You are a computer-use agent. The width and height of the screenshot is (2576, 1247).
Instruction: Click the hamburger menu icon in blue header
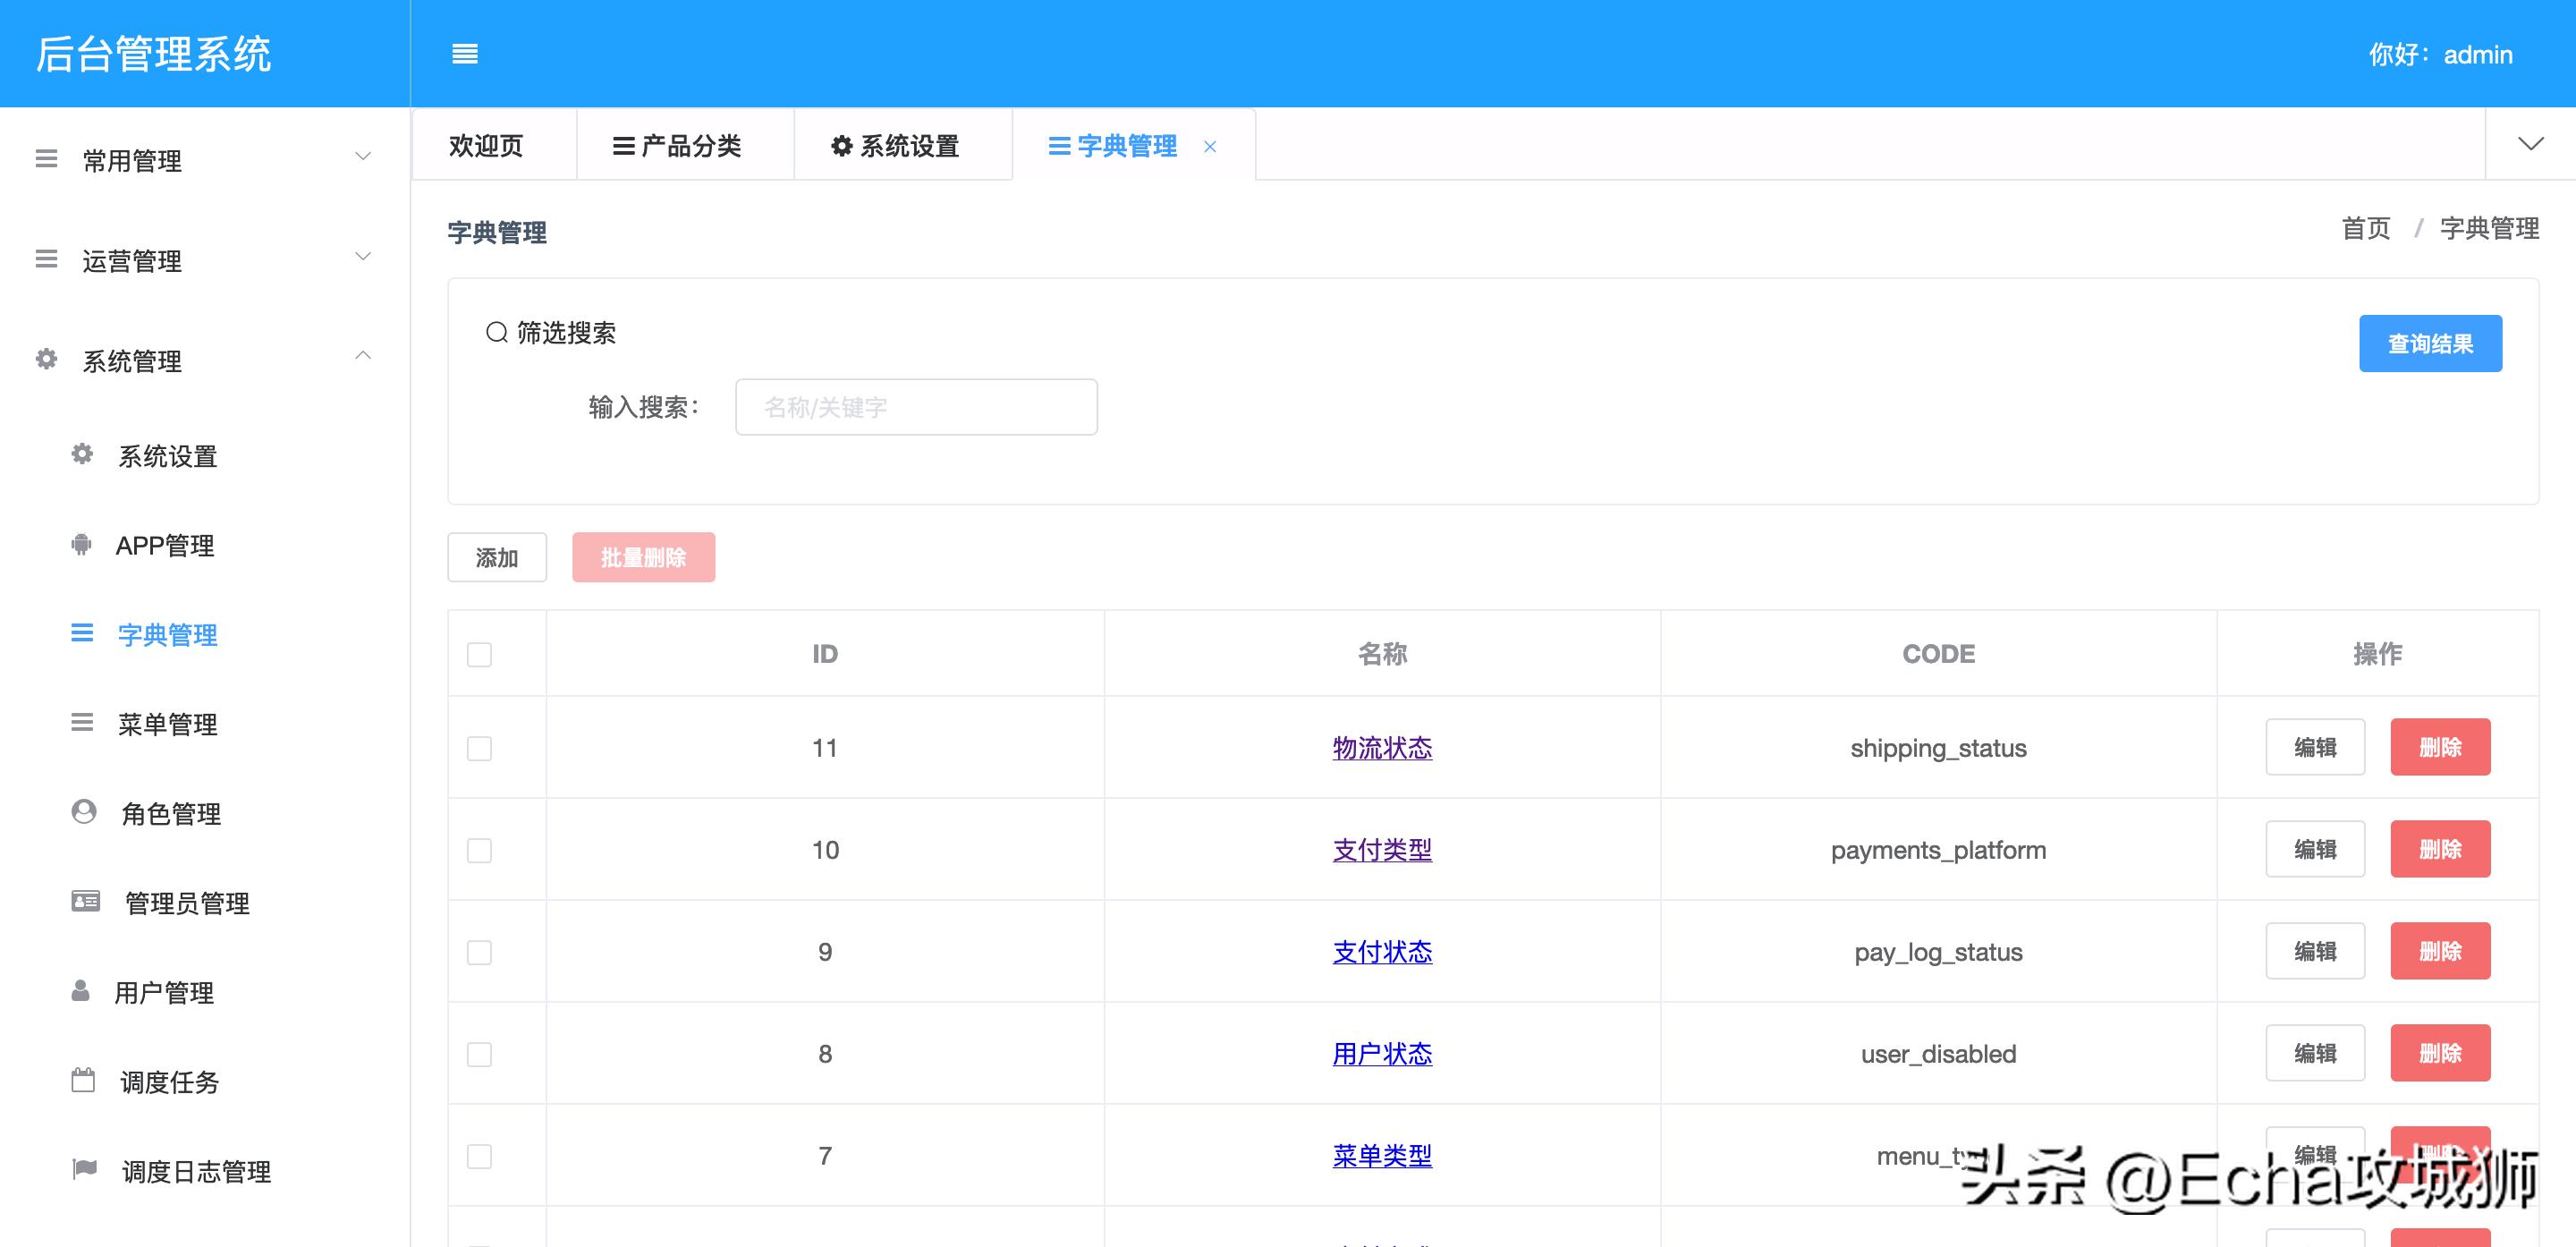tap(465, 54)
